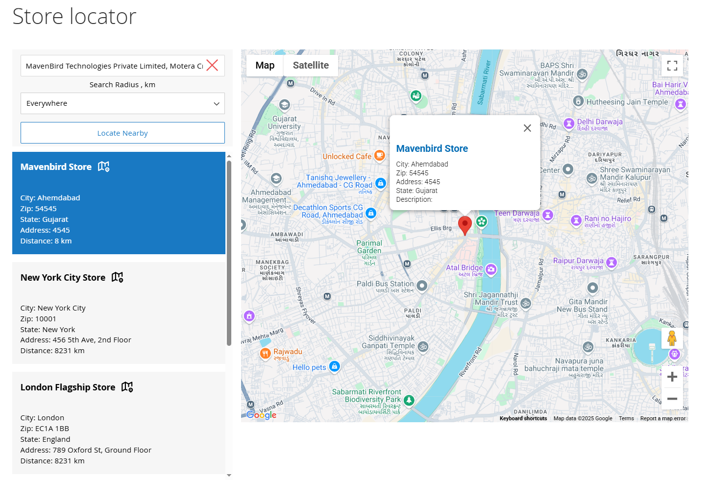Click the Unlocked Cafe map marker

(x=380, y=156)
